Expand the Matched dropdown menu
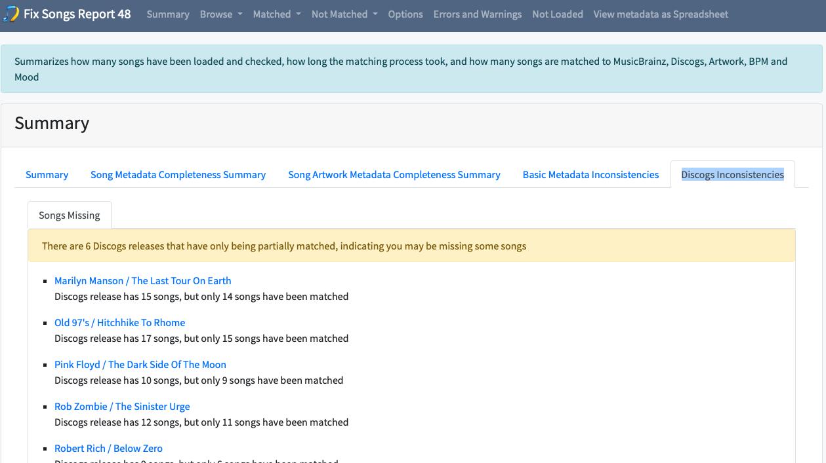826x463 pixels. point(277,14)
